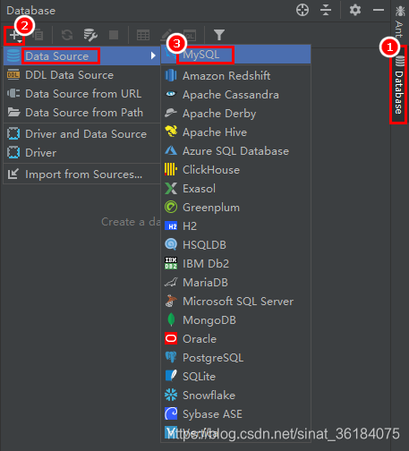
Task: Toggle the Database side tab
Action: 399,85
